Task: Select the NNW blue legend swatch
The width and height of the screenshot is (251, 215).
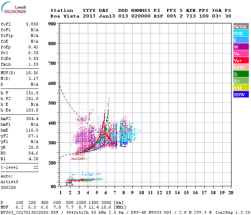Action: [x=241, y=94]
